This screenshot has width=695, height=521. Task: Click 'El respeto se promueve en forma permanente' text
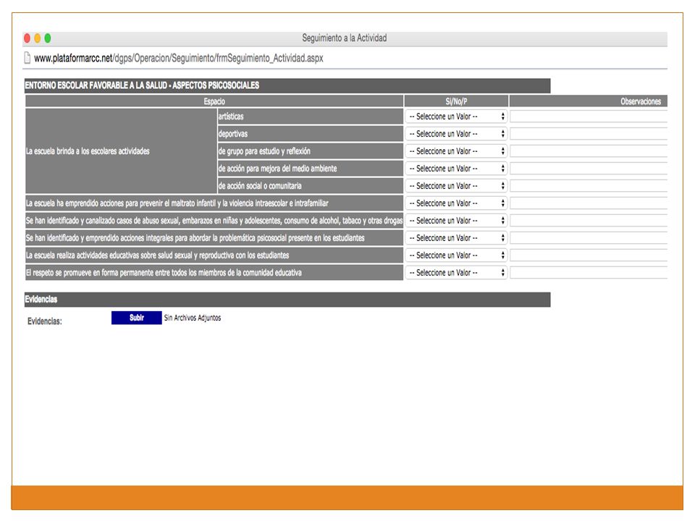point(164,273)
